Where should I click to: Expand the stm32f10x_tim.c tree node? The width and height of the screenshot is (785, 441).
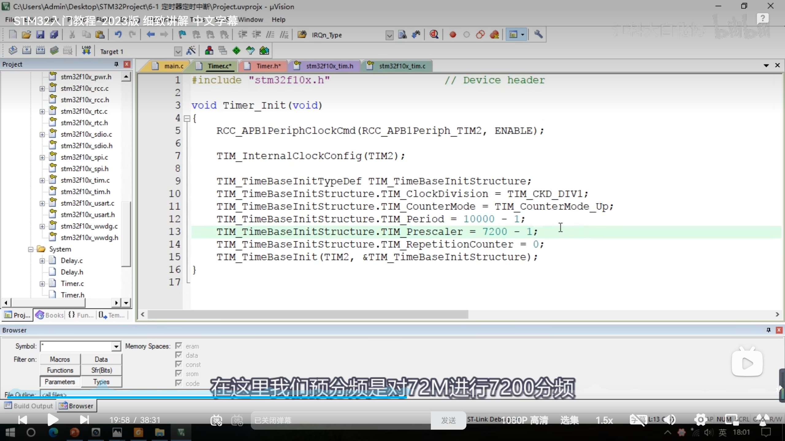[x=42, y=180]
